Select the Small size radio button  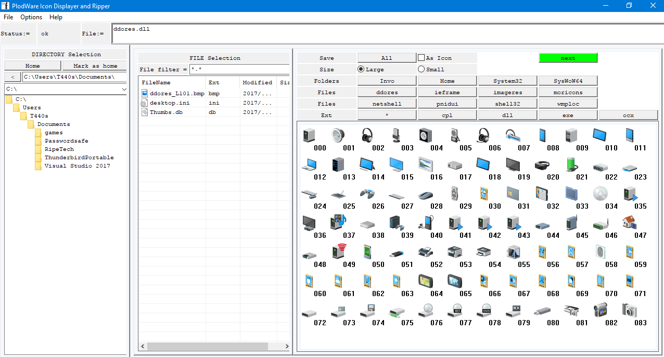click(421, 69)
